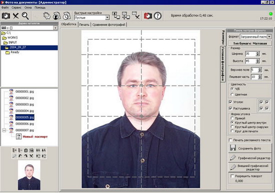
Task: Click the Сохранить фото button
Action: pos(250,148)
